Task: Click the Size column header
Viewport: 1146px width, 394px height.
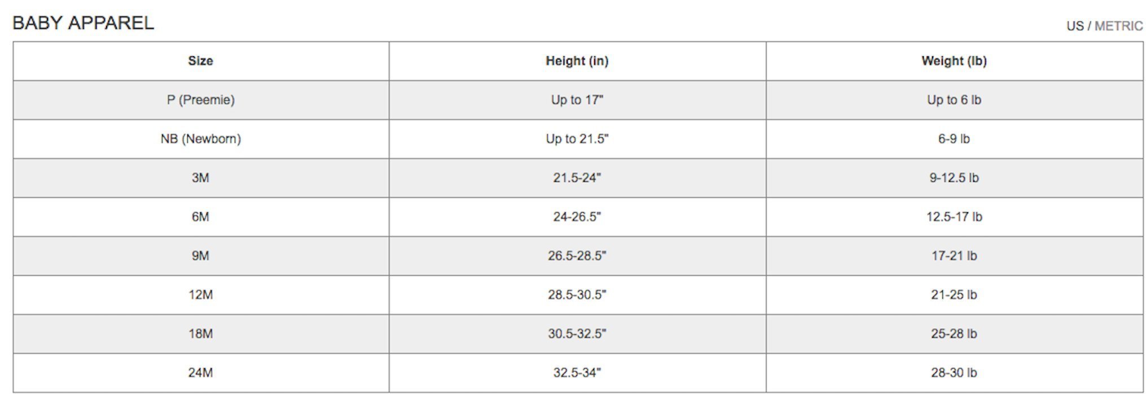Action: [x=200, y=61]
